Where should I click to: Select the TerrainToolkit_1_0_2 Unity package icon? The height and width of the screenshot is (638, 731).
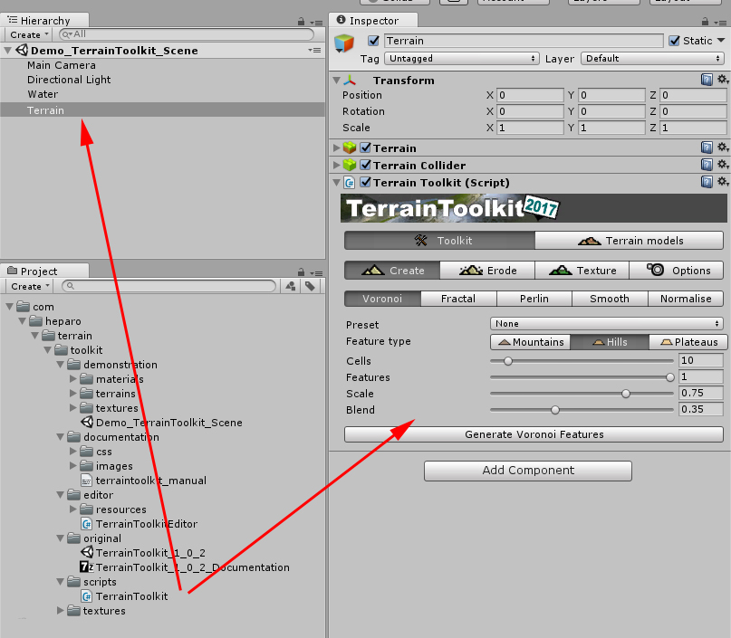(87, 552)
